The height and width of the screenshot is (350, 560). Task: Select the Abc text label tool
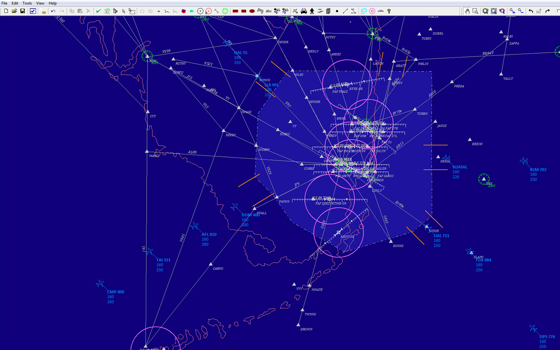(268, 11)
